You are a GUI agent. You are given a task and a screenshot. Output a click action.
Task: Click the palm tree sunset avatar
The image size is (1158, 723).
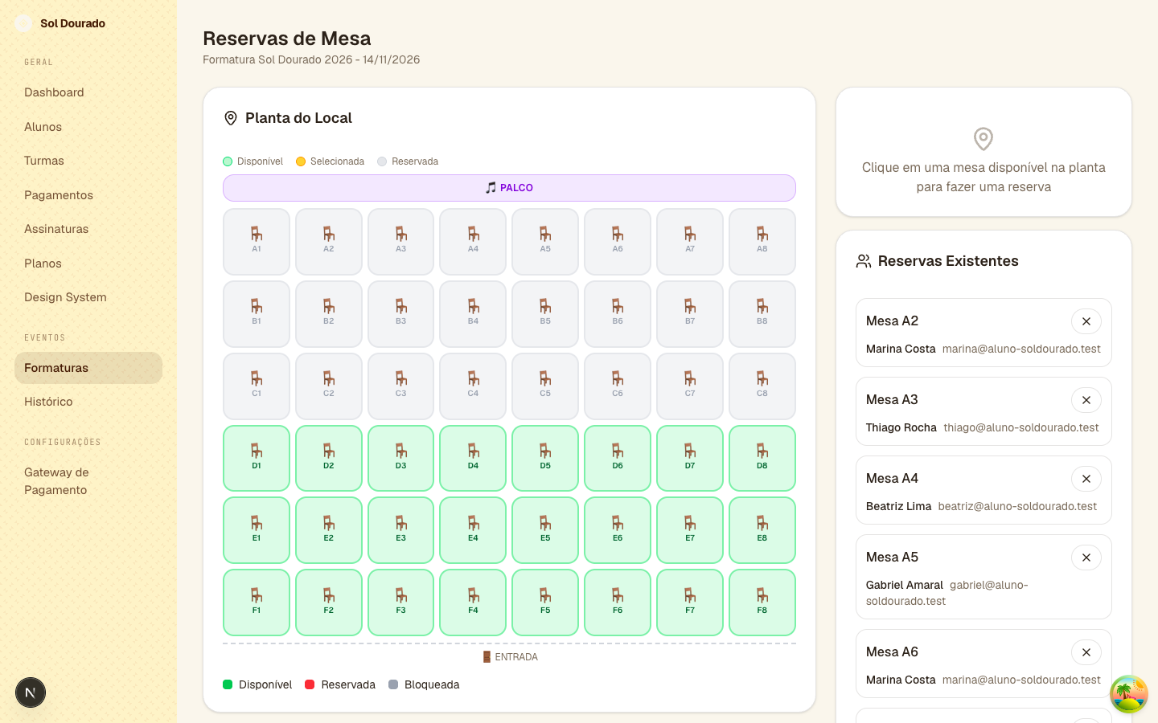point(1129,694)
